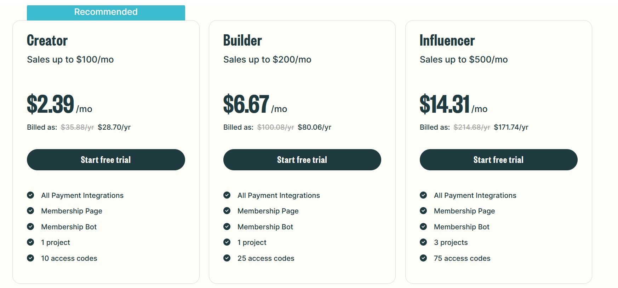Viewport: 618px width, 288px height.
Task: Click the checkmark icon beside Creator's All Payment Integrations
Action: click(30, 195)
